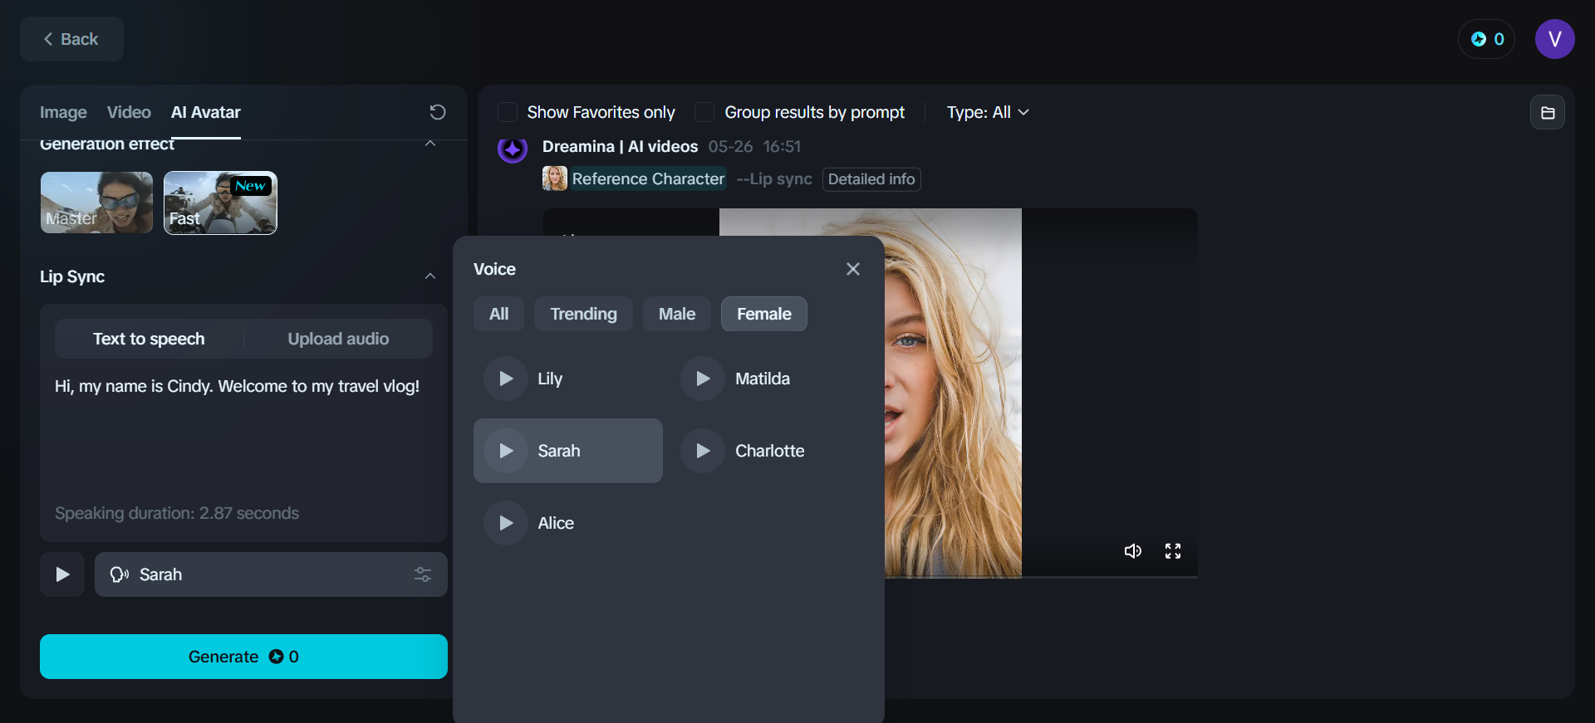Click the Dreamina | AI videos title

tap(620, 147)
